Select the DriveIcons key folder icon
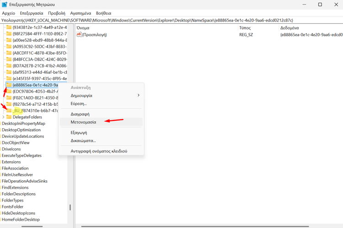Image resolution: width=343 pixels, height=228 pixels. 0,149
